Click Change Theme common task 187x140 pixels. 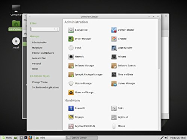(40, 82)
